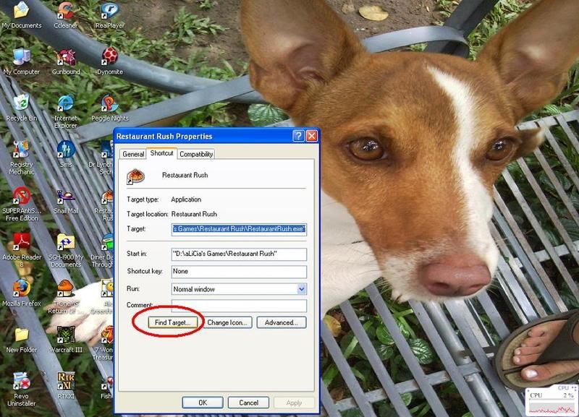Click the Shortcut key field
Viewport: 579px width, 417px height.
click(238, 272)
